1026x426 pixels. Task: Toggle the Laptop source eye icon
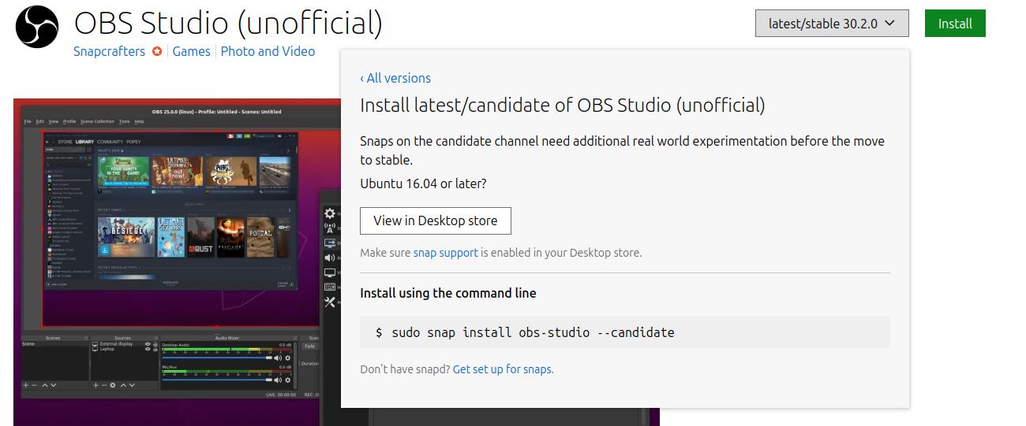[x=148, y=350]
